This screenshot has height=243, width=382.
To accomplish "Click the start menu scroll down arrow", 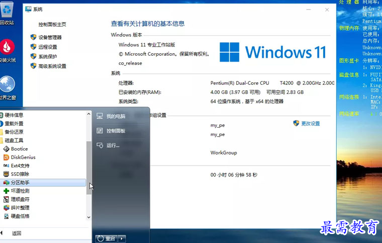I will pos(88,217).
